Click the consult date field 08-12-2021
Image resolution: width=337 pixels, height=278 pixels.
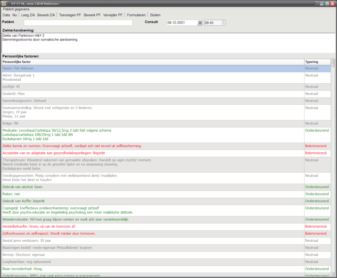click(181, 23)
